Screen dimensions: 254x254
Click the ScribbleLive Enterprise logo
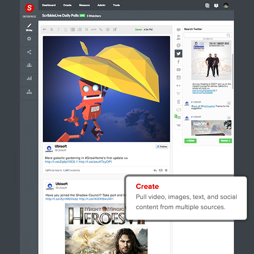click(x=29, y=10)
